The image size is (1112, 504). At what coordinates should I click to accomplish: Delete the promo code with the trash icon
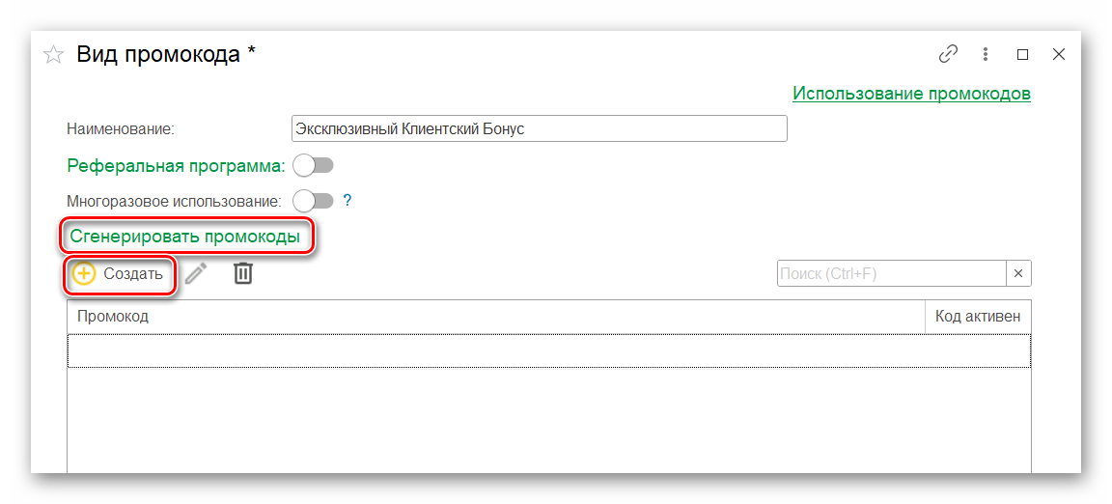coord(243,273)
